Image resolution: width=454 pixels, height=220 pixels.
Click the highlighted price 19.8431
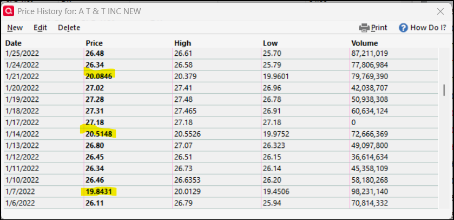tap(98, 192)
